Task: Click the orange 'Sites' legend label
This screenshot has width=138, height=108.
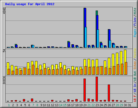Action: pyautogui.click(x=135, y=65)
